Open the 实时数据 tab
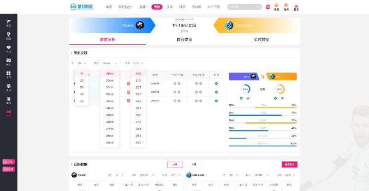Viewport: 369px width, 191px height. pos(261,40)
